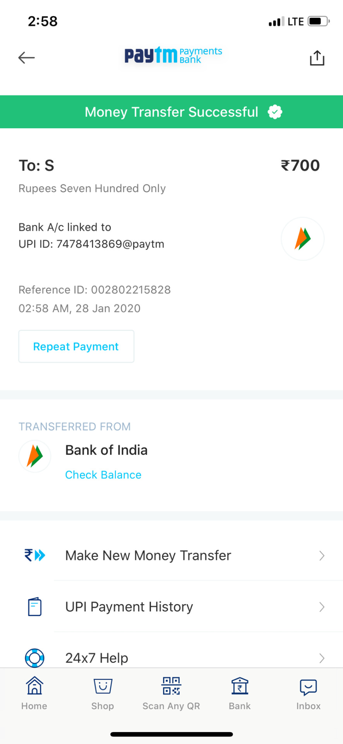Tap the Check Balance link
343x744 pixels.
point(103,475)
